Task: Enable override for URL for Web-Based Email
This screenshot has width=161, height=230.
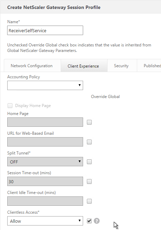Action: pos(89,142)
